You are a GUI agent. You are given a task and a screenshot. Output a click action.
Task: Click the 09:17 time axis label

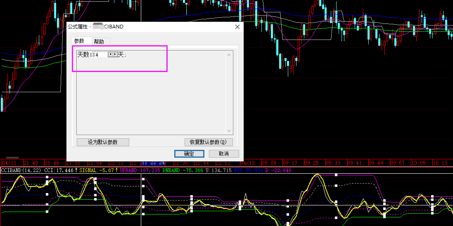click(x=290, y=163)
